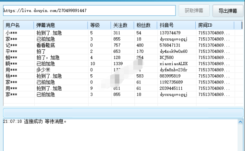This screenshot has height=151, width=245.
Task: Click the 抖音号 column header
Action: click(176, 25)
